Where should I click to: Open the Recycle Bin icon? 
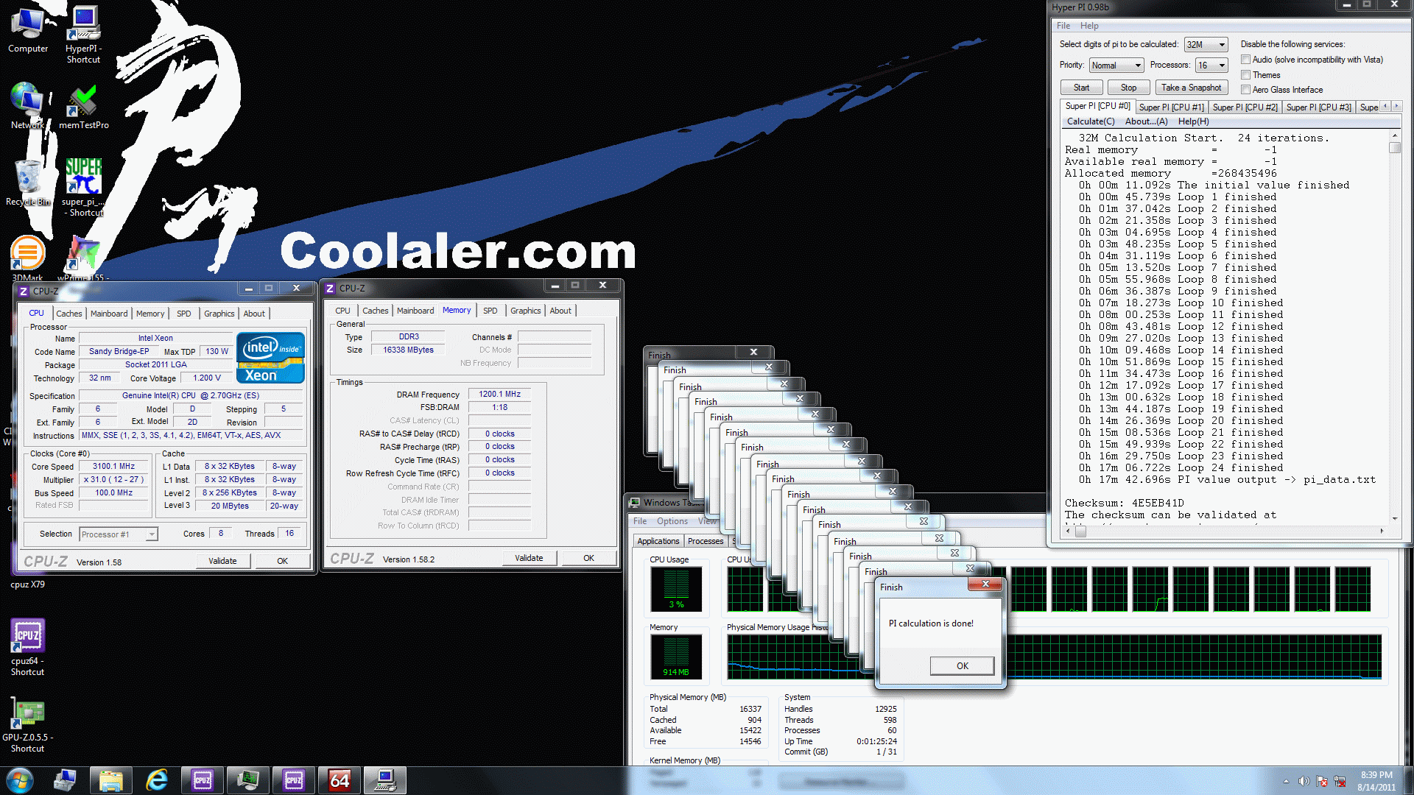pyautogui.click(x=28, y=182)
